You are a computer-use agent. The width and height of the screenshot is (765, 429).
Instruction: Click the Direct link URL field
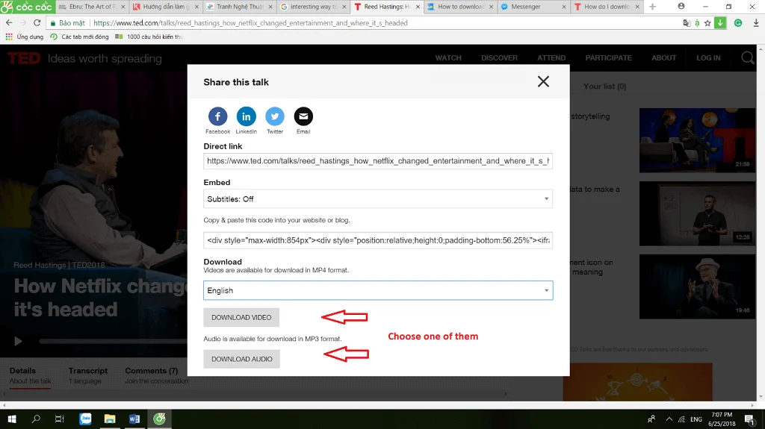(x=377, y=161)
